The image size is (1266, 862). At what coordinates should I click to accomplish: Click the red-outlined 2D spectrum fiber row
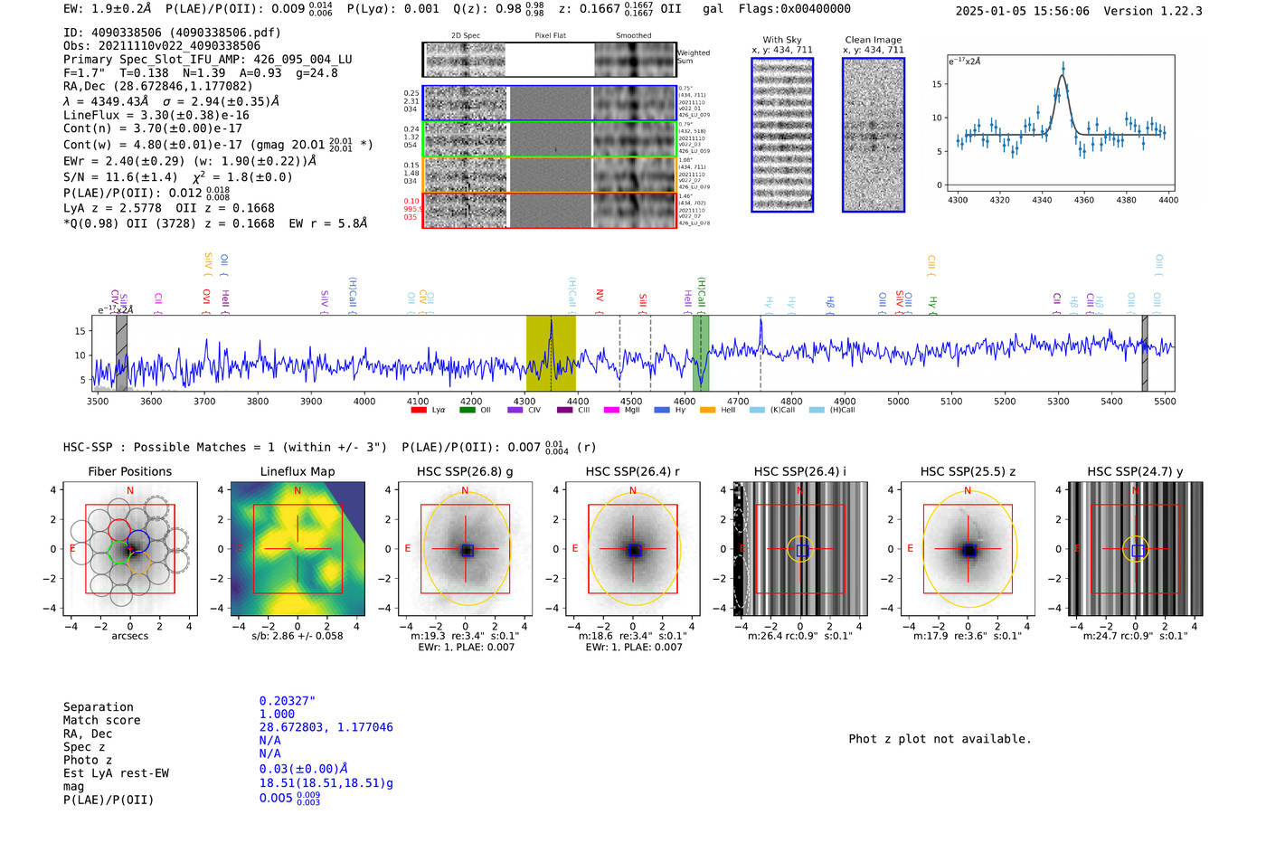coord(549,210)
